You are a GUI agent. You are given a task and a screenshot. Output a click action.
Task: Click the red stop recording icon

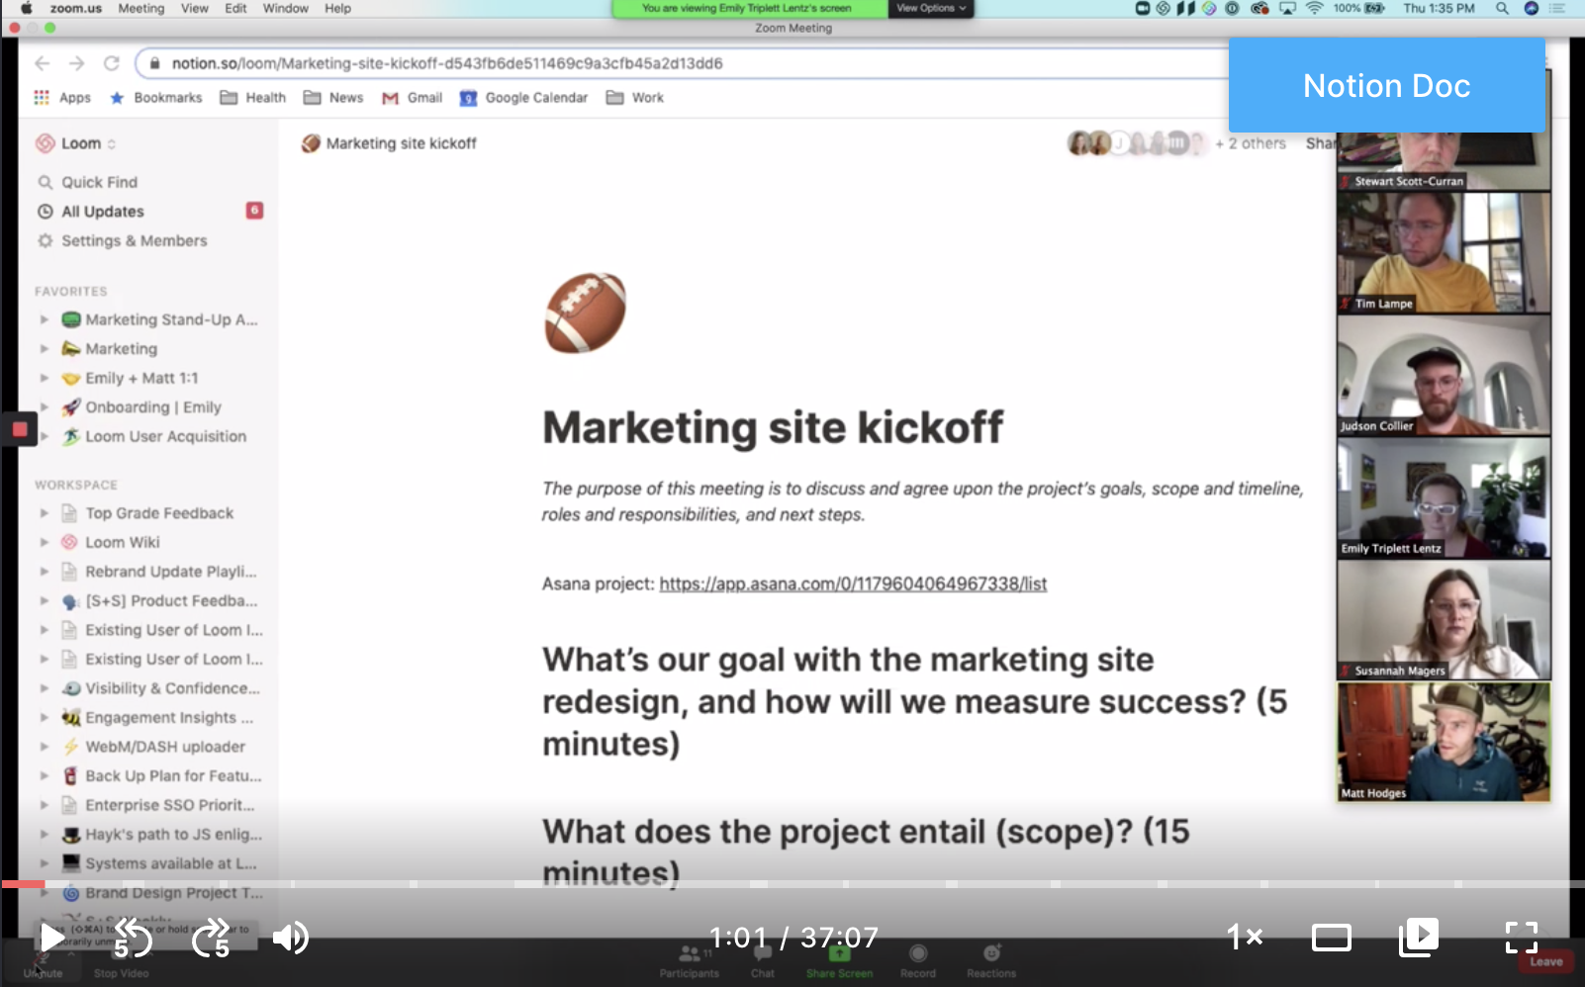click(20, 429)
